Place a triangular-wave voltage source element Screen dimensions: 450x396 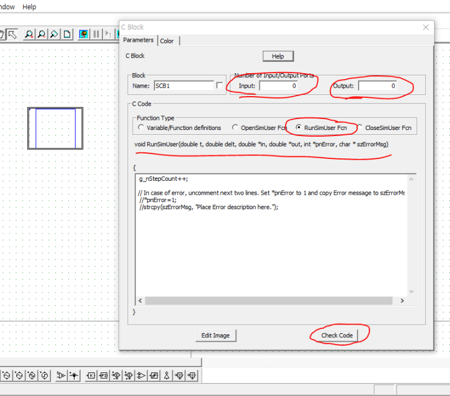[x=19, y=375]
